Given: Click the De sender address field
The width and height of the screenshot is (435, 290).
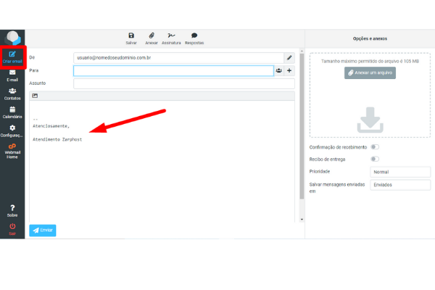Looking at the screenshot, I should tap(178, 58).
